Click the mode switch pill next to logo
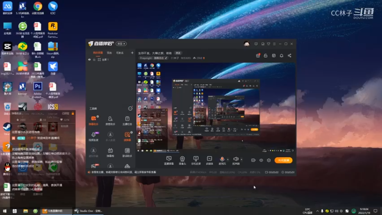The width and height of the screenshot is (382, 215). 121,43
